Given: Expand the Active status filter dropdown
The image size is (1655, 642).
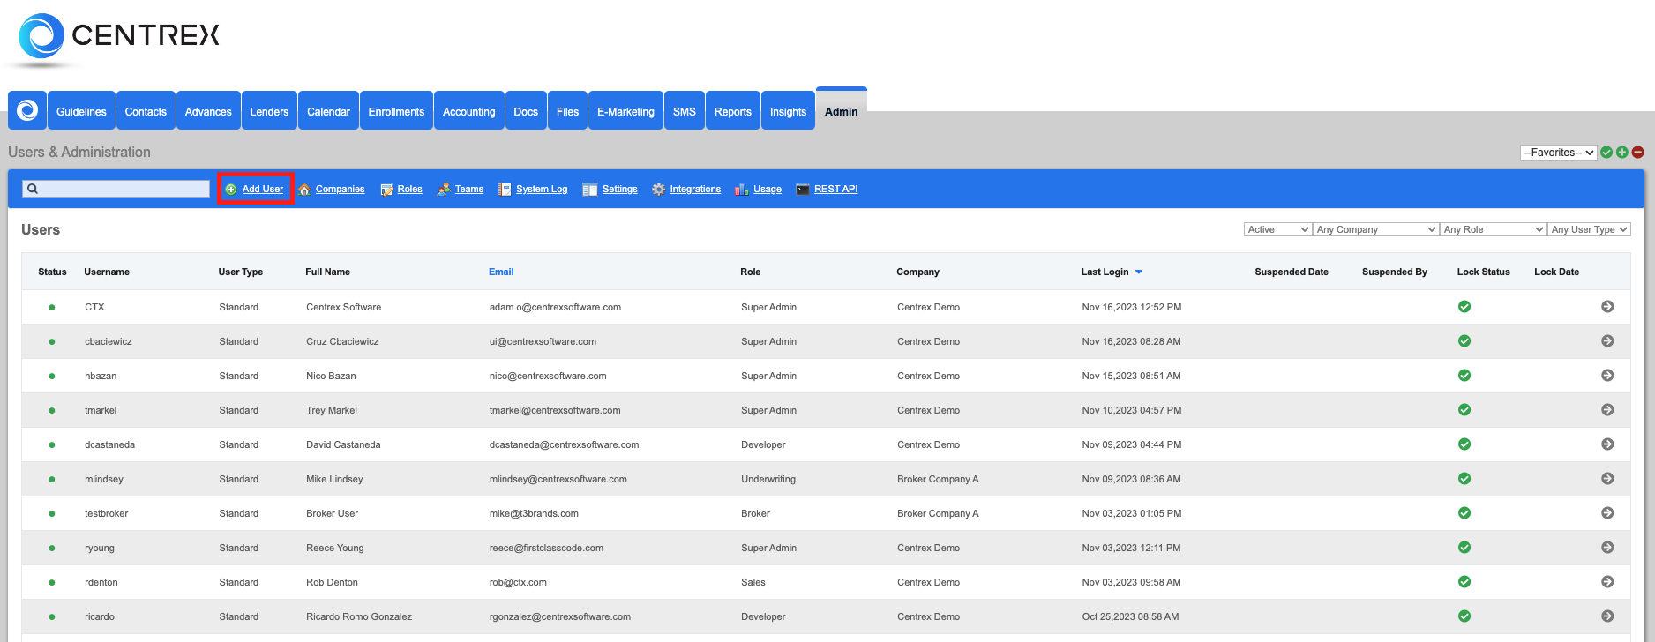Looking at the screenshot, I should click(1277, 229).
